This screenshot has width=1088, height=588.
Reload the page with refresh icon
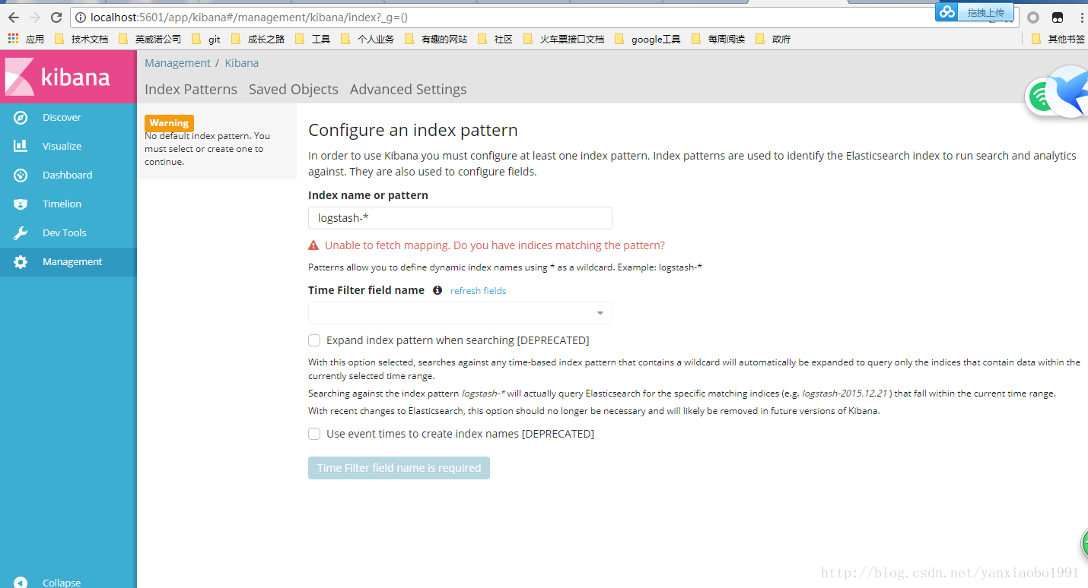pyautogui.click(x=56, y=17)
